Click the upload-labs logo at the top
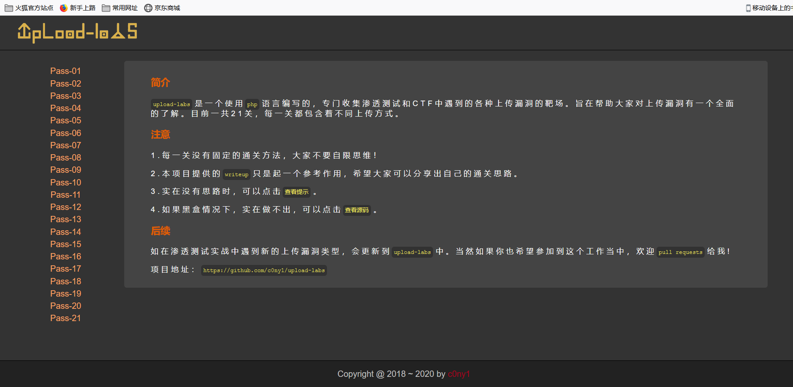Viewport: 793px width, 387px height. pyautogui.click(x=77, y=33)
